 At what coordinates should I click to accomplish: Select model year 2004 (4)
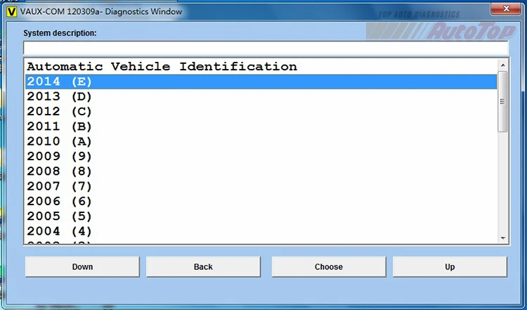click(261, 231)
